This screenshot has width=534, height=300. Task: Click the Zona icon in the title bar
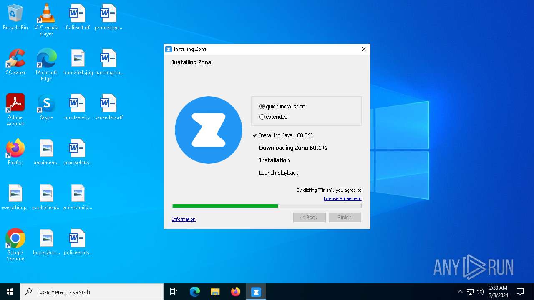169,49
